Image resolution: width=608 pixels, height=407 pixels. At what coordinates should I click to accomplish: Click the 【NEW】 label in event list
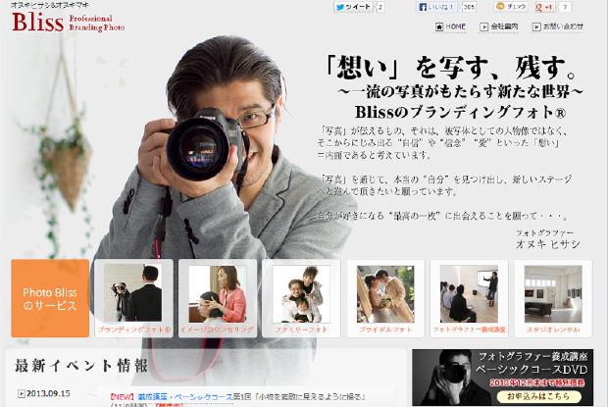(122, 397)
